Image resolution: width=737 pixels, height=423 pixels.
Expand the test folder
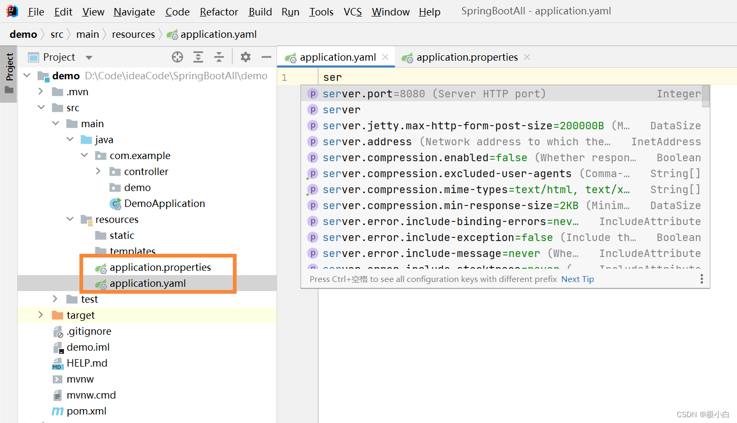click(55, 299)
